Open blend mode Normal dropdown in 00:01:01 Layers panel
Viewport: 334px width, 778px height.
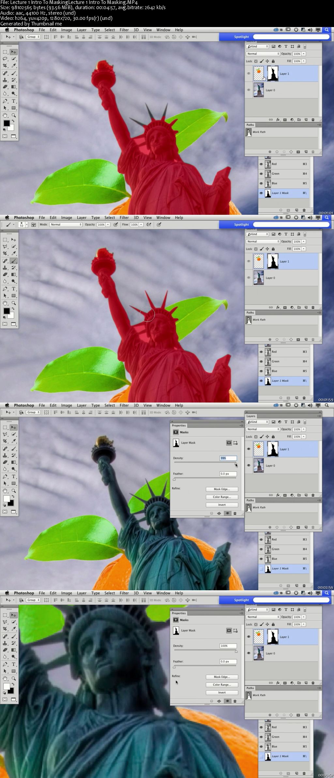[263, 54]
